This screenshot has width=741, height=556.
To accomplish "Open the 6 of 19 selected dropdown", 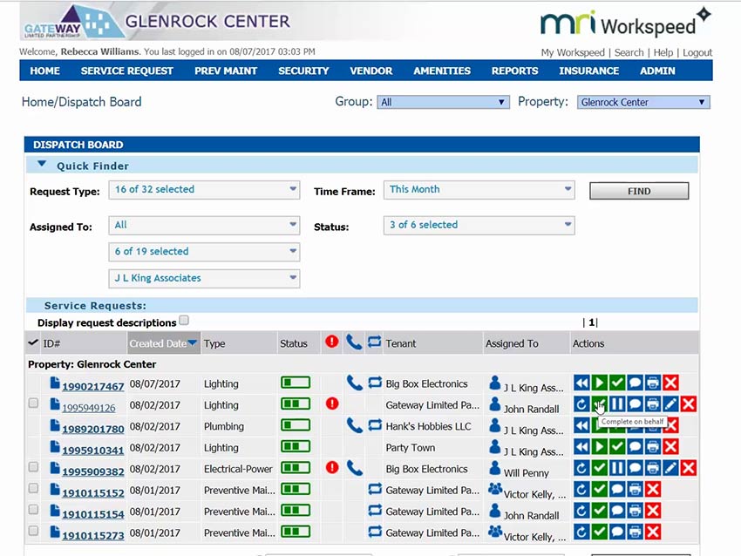I will click(x=204, y=252).
